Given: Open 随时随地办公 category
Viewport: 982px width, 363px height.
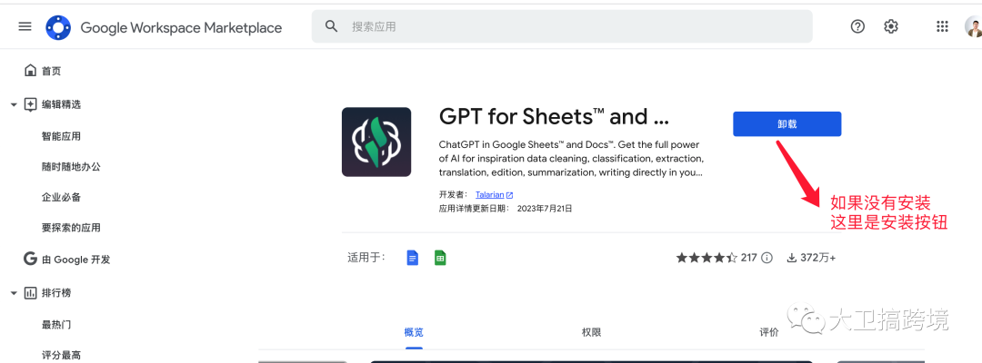Looking at the screenshot, I should (x=72, y=167).
